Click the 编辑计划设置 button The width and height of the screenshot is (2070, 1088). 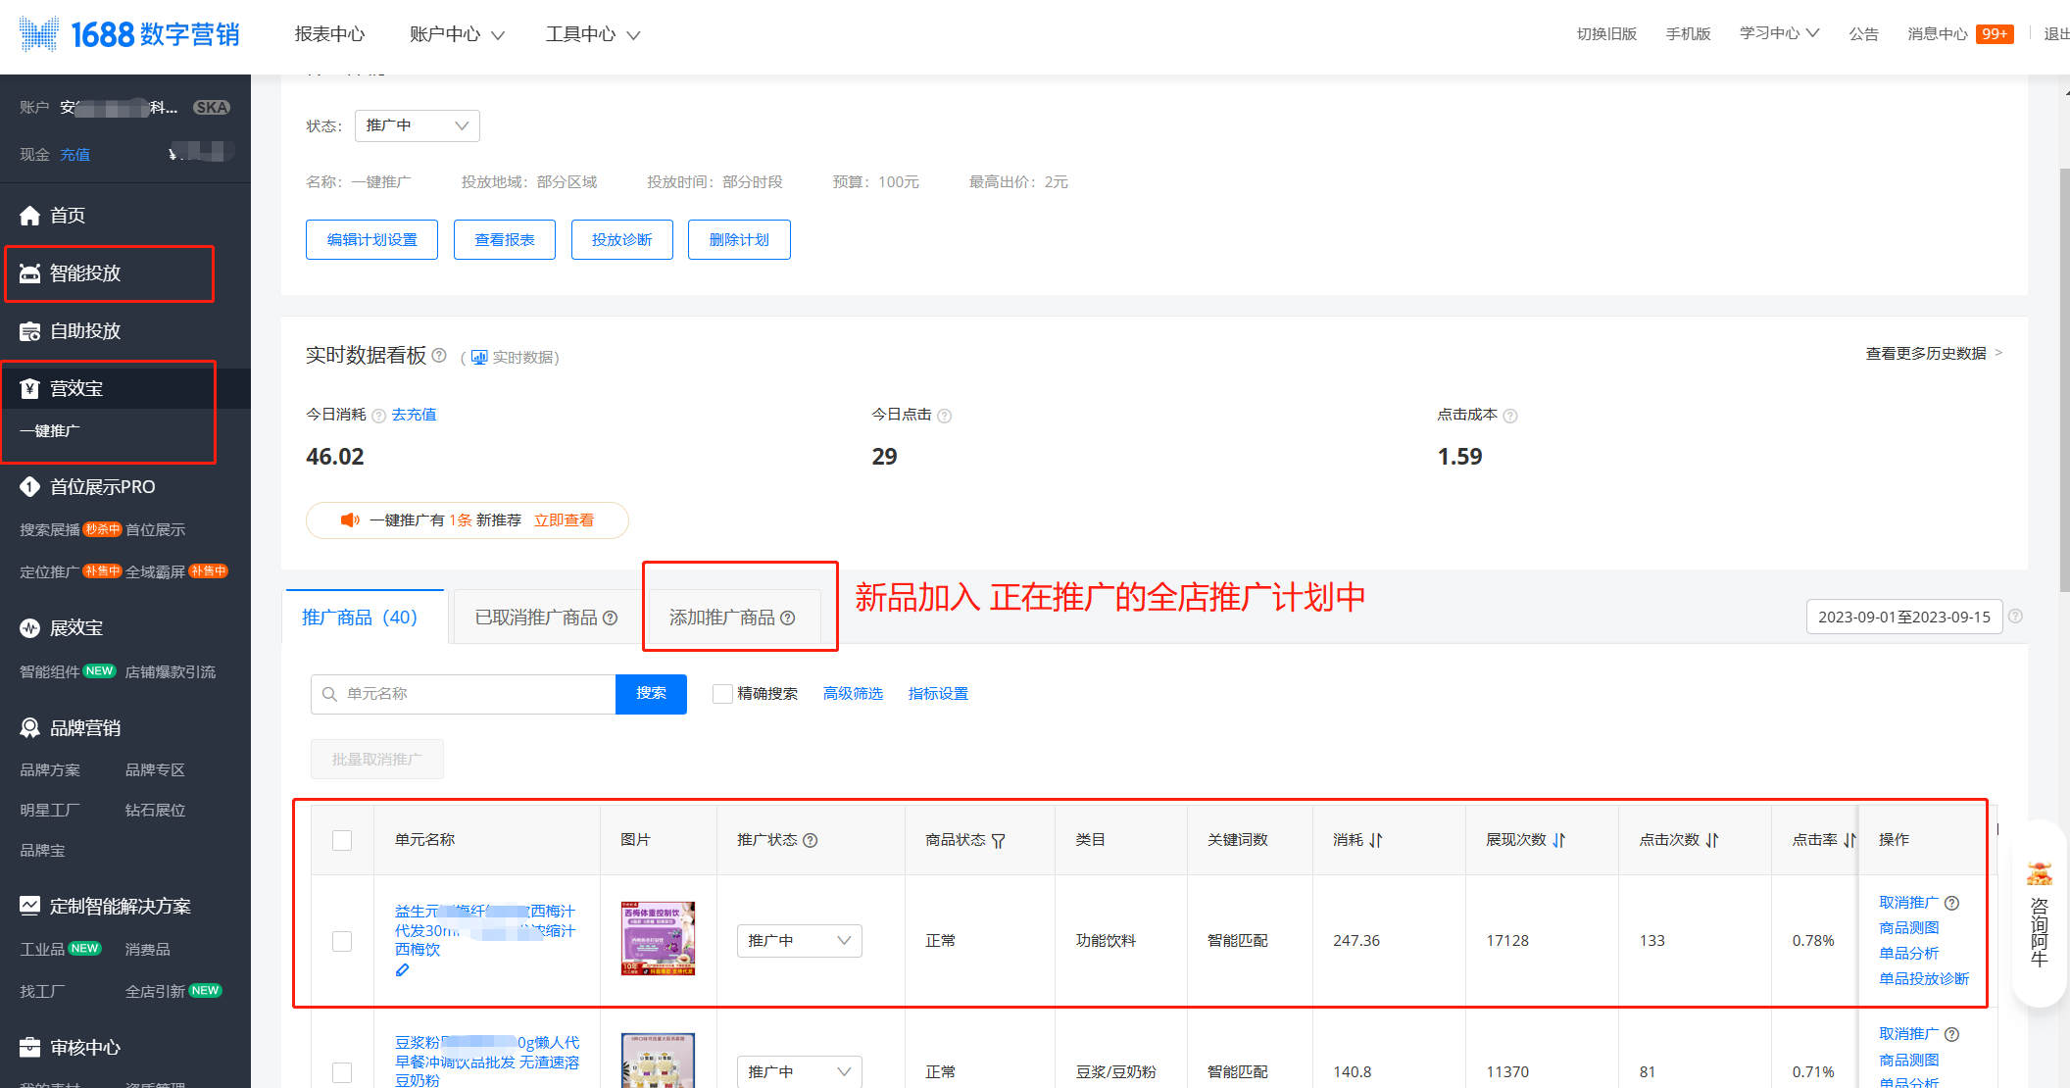tap(371, 240)
